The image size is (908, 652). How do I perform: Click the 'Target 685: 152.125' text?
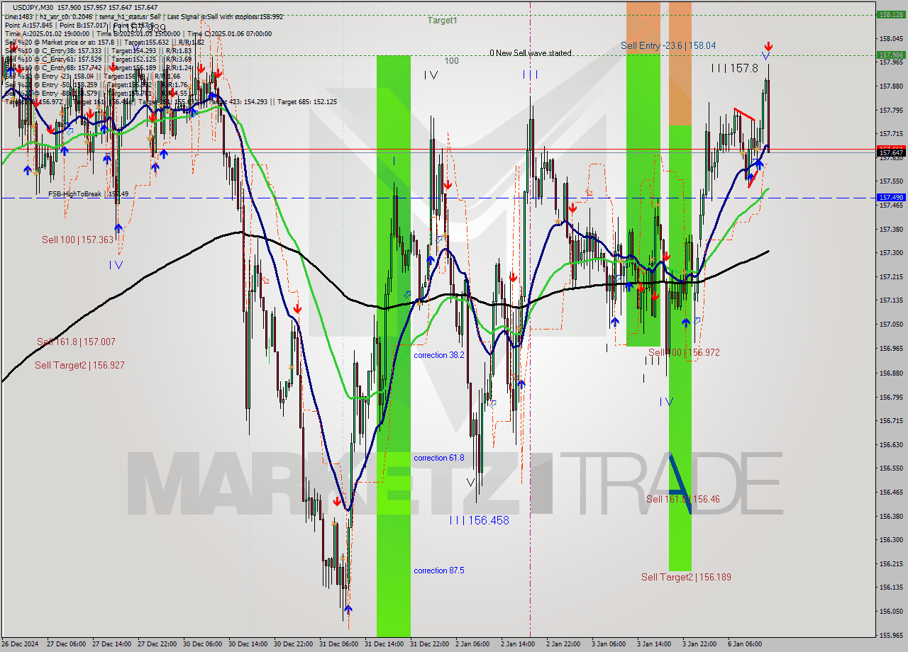307,101
